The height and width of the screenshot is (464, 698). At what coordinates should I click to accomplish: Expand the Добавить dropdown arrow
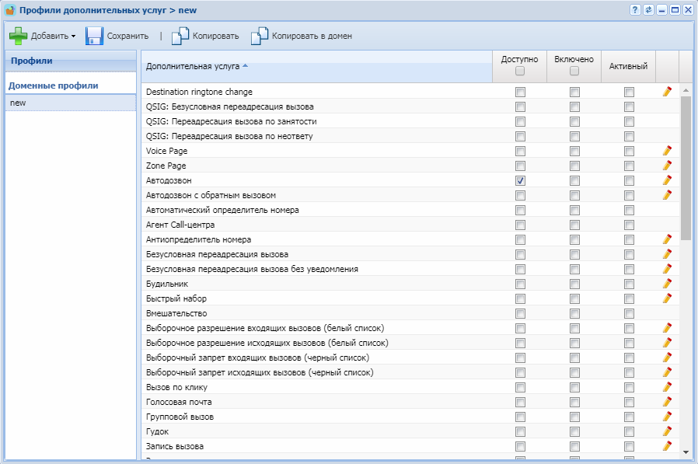(x=73, y=37)
